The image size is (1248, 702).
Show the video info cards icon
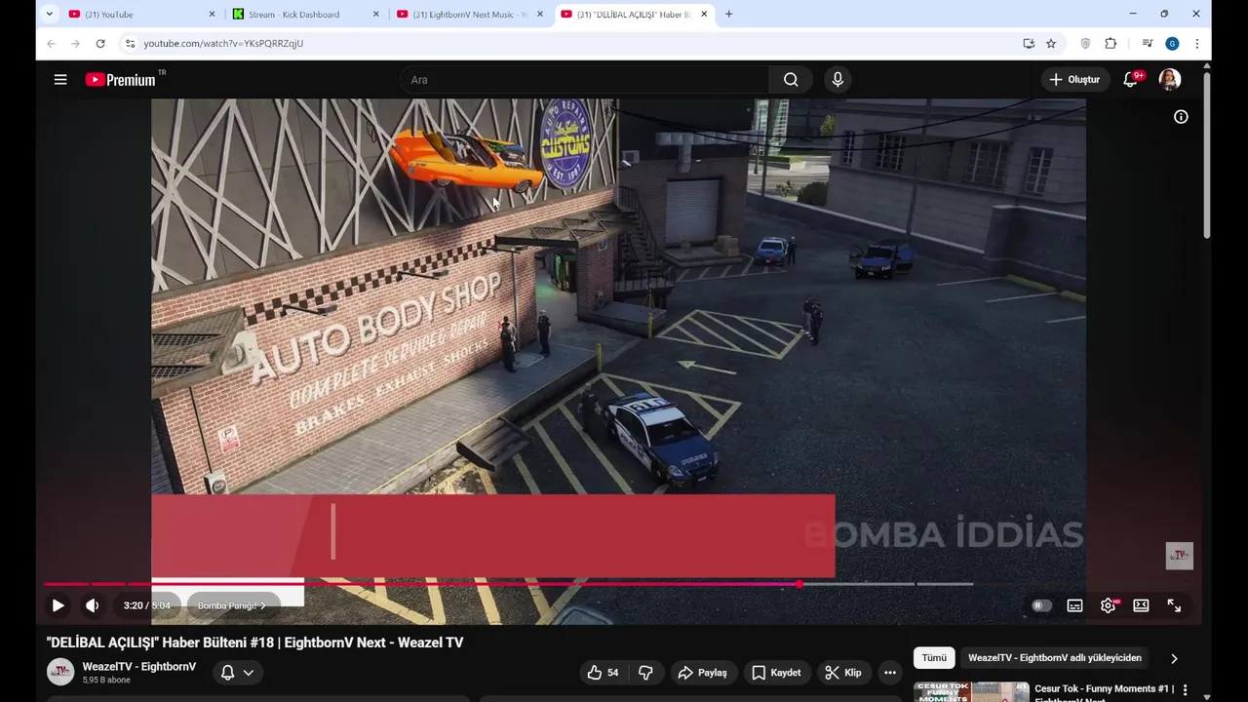point(1181,117)
